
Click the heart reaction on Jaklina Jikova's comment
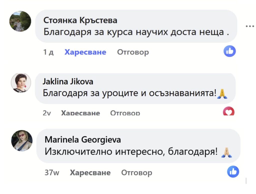[228, 111]
